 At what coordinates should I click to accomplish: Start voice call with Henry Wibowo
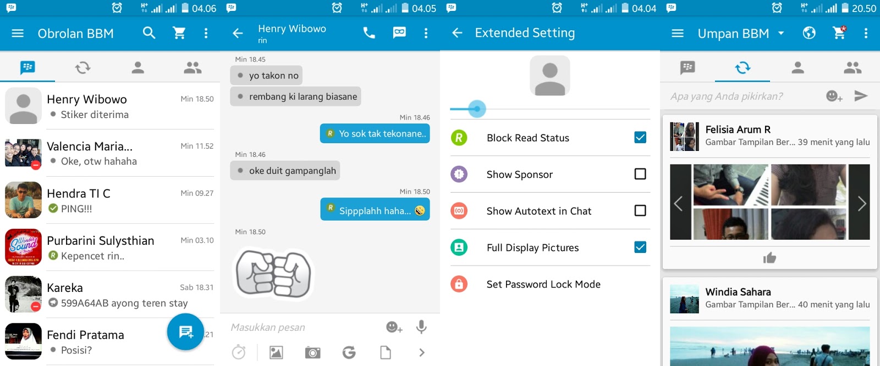tap(369, 33)
